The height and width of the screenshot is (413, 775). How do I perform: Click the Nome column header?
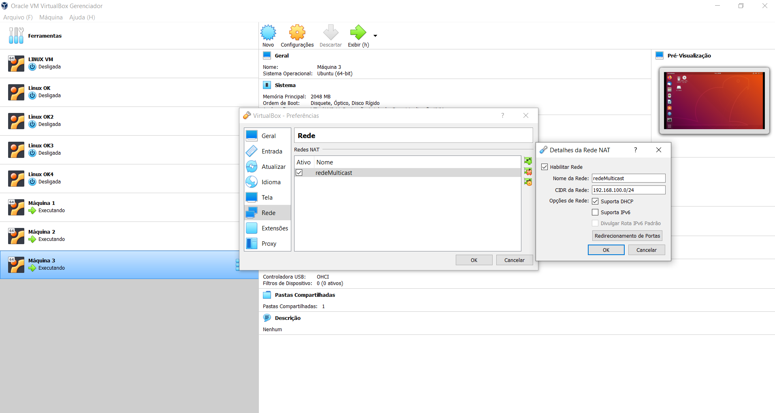point(325,162)
